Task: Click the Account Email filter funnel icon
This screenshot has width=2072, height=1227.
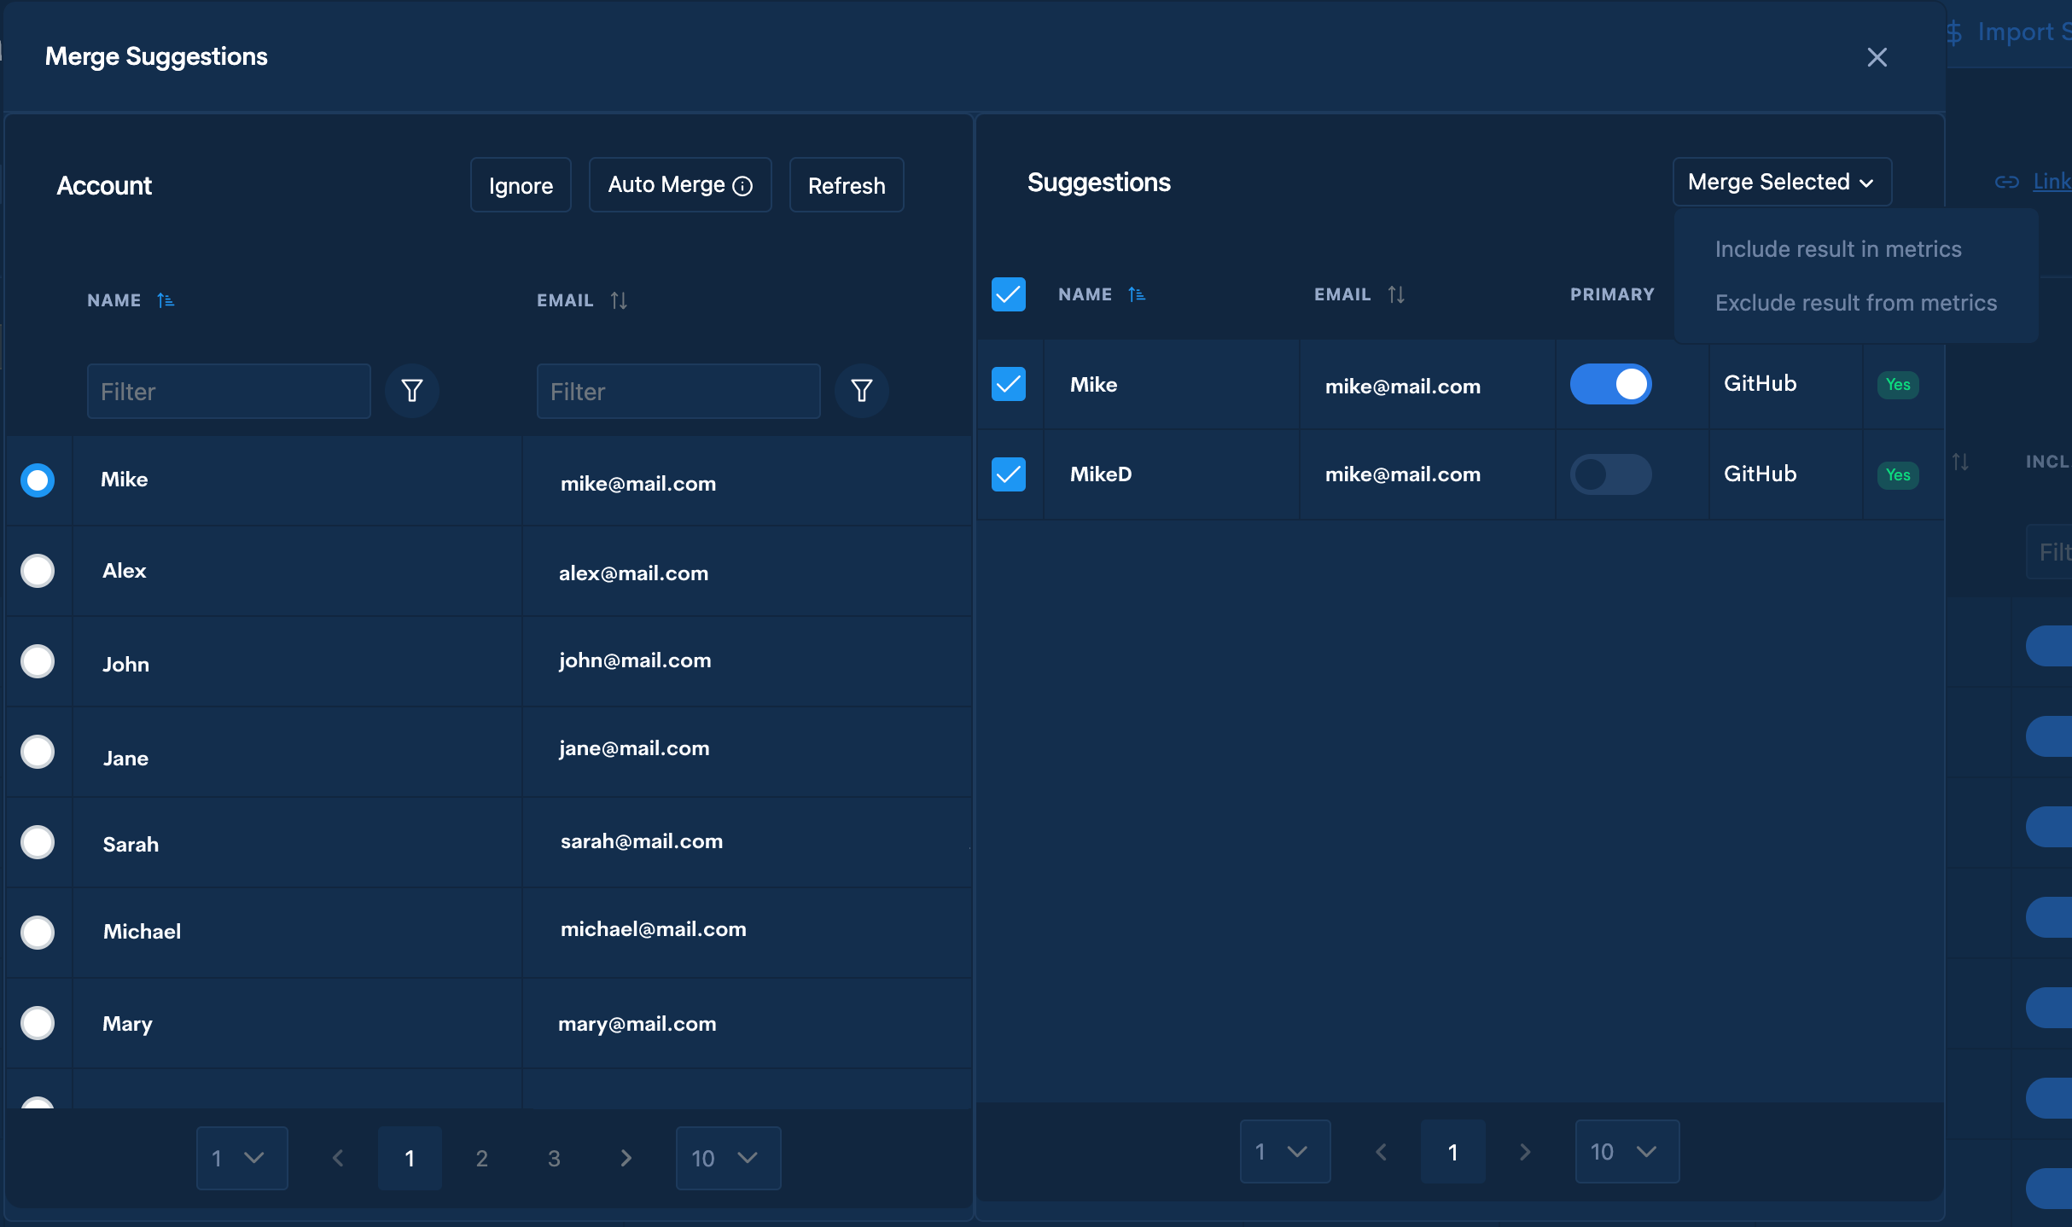Action: click(861, 391)
